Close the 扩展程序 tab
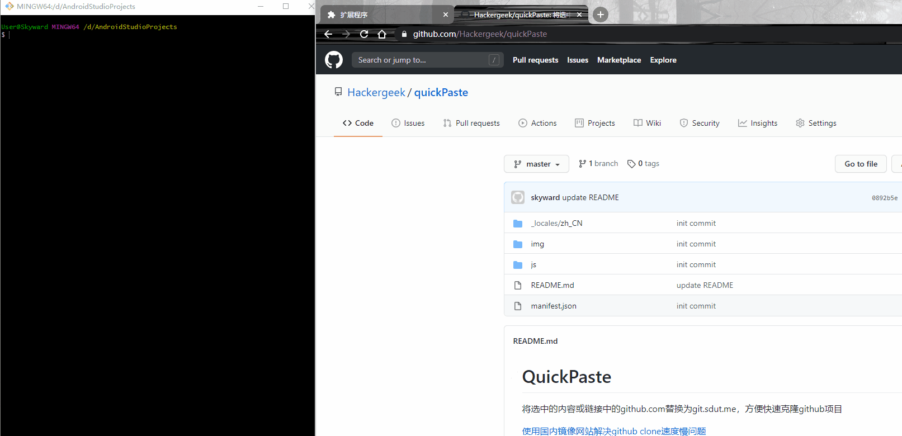This screenshot has width=902, height=436. (446, 15)
